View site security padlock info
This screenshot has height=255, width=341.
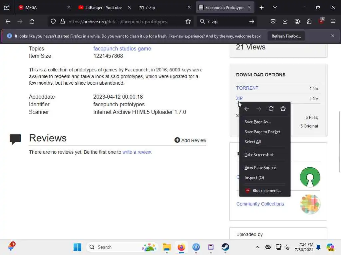pyautogui.click(x=63, y=22)
